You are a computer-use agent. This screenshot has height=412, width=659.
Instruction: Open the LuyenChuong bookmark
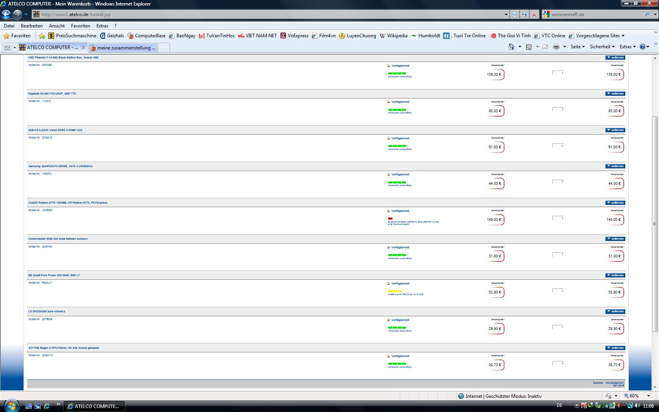(357, 36)
